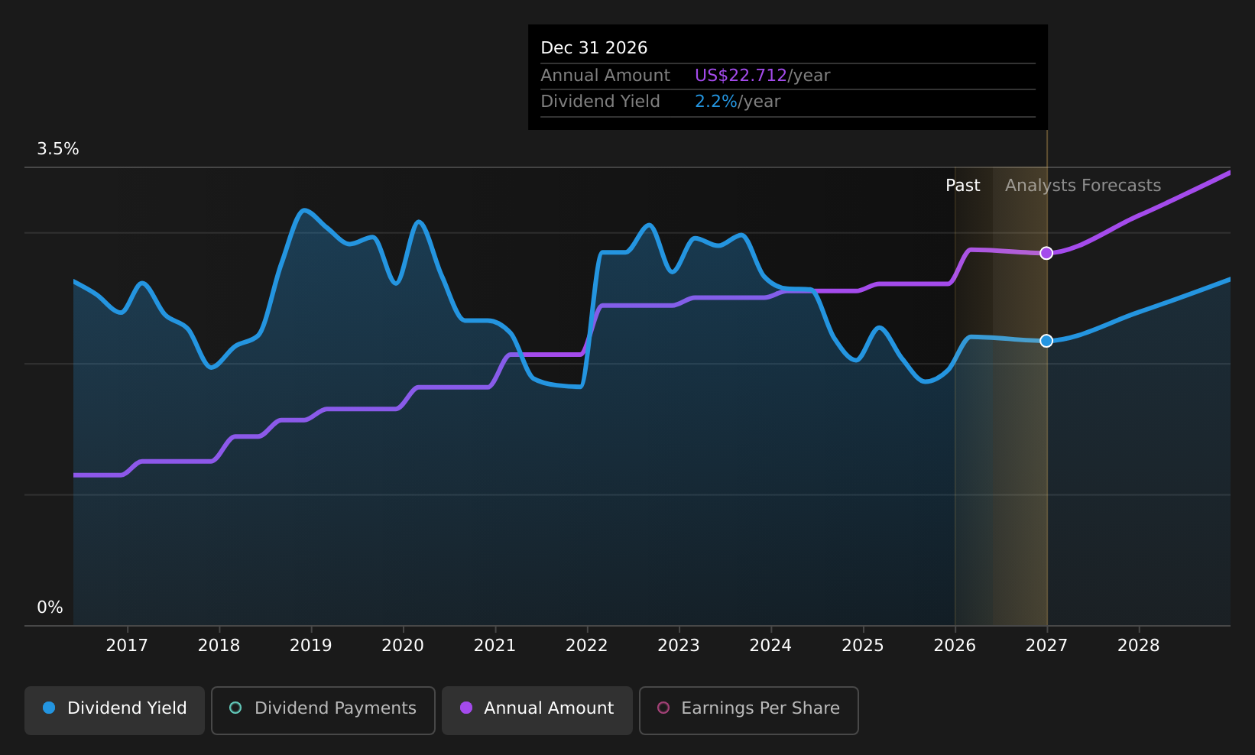Enable the Earnings Per Share series
1255x755 pixels.
tap(749, 710)
